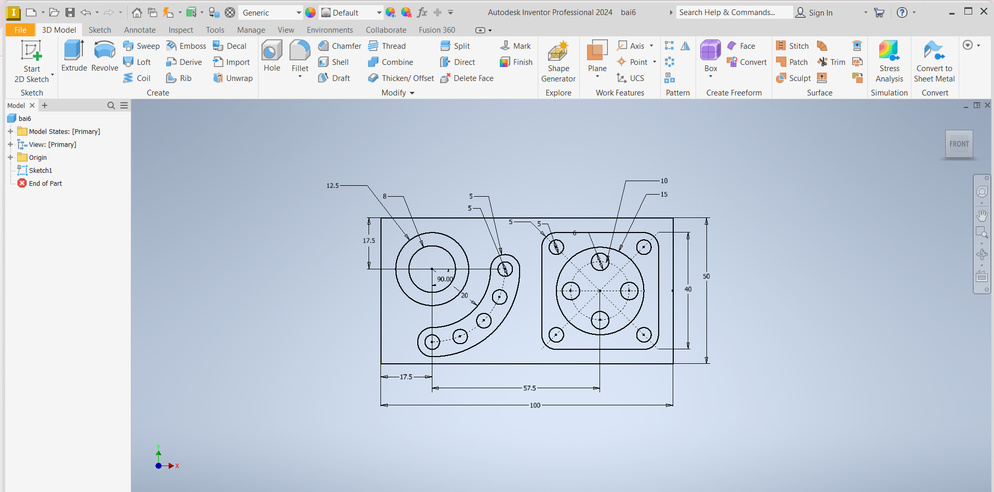The width and height of the screenshot is (994, 492).
Task: Click the Home view icon in navigation bar
Action: [137, 12]
